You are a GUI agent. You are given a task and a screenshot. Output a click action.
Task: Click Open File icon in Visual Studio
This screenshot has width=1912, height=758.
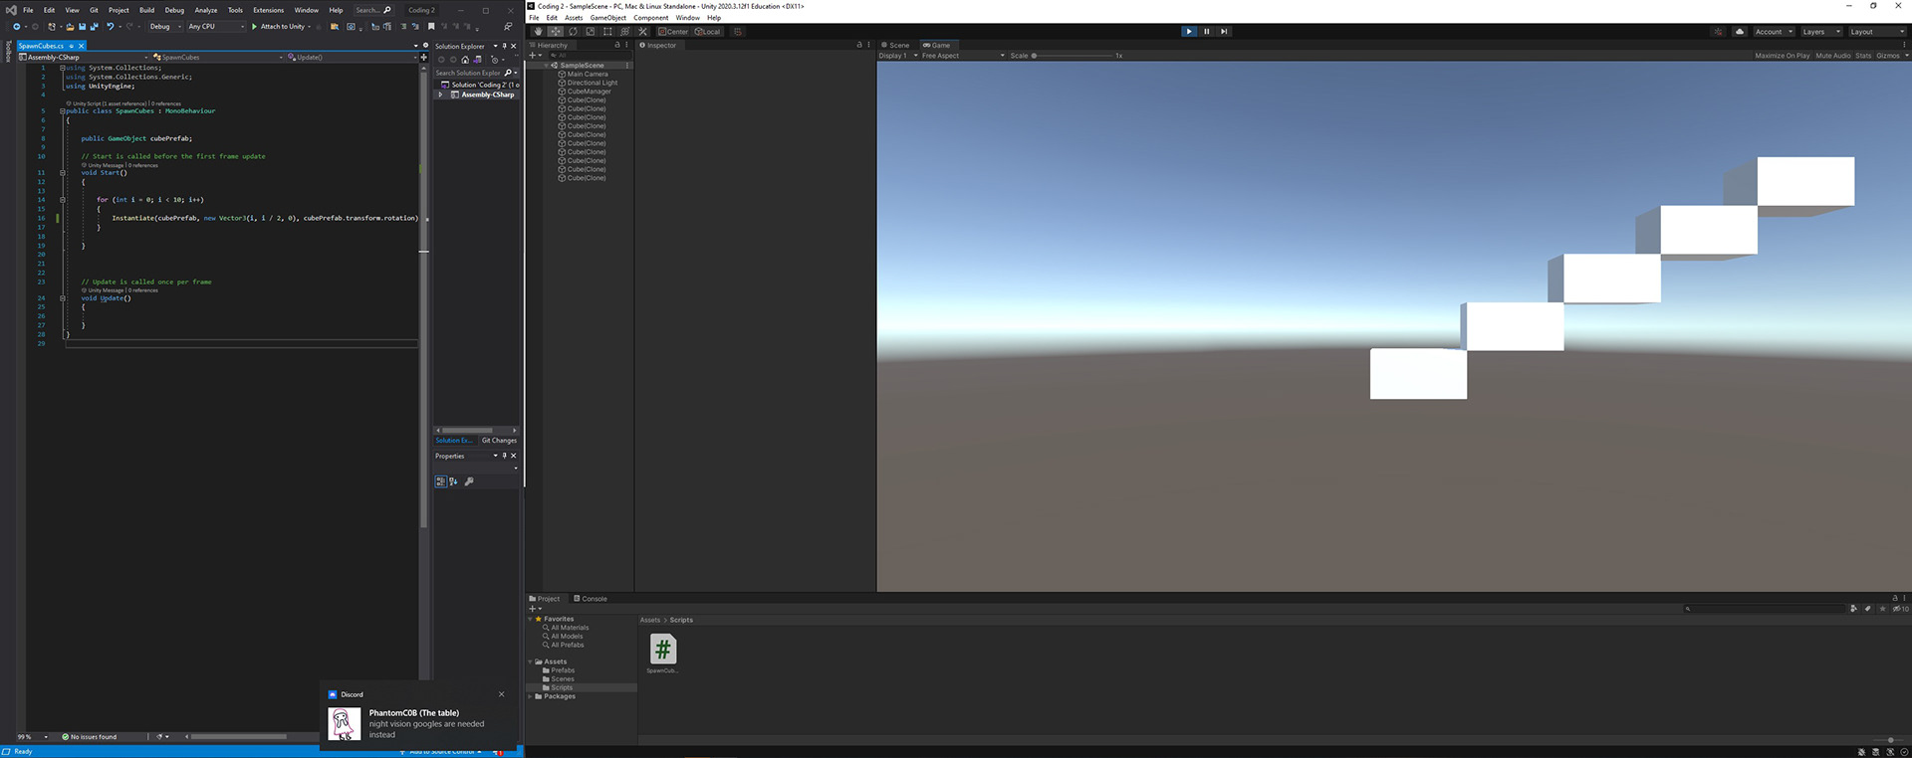pos(70,27)
